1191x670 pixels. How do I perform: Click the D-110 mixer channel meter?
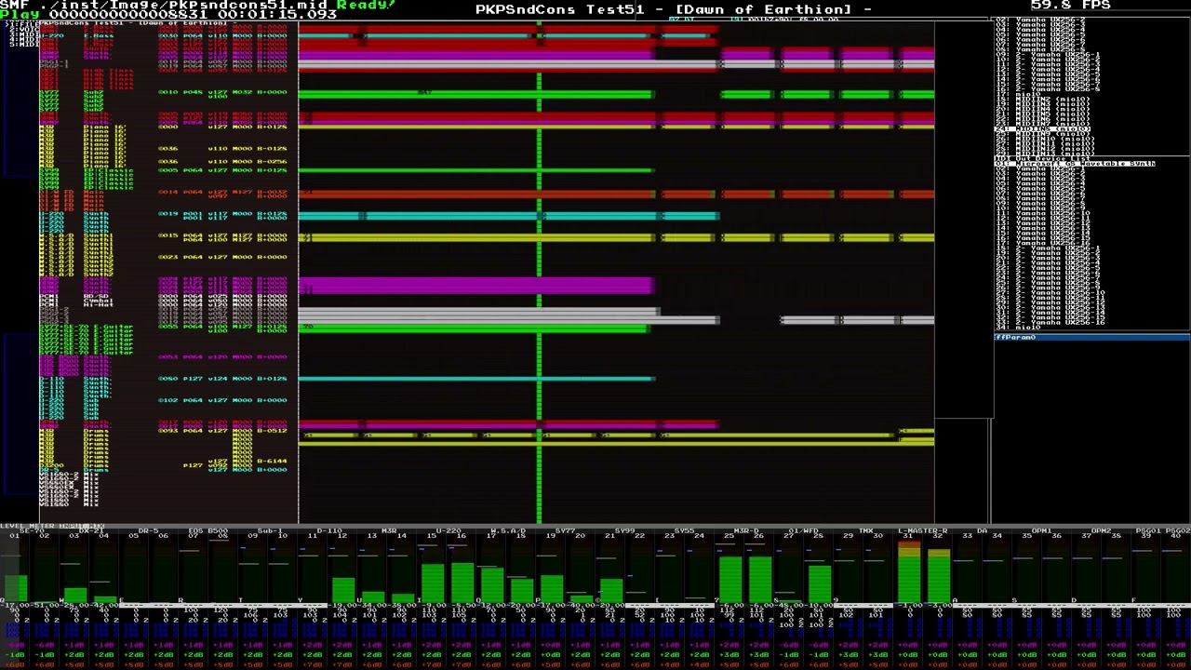(x=328, y=569)
